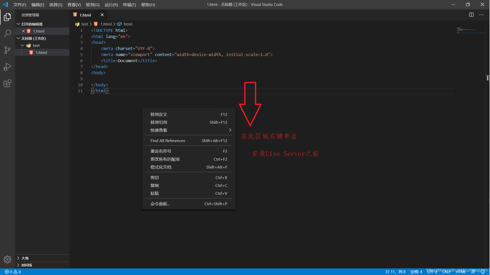Click the feedback icon in status bar
This screenshot has height=275, width=490.
(473, 272)
